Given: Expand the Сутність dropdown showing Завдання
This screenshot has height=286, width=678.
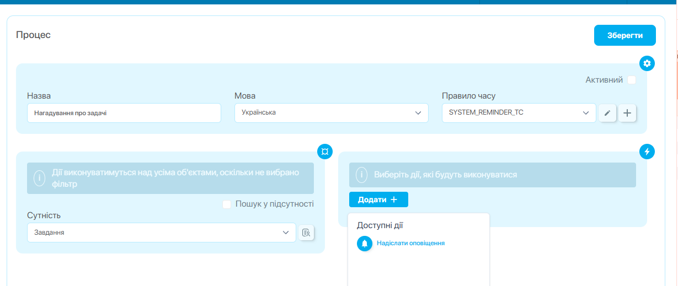Looking at the screenshot, I should pos(162,233).
